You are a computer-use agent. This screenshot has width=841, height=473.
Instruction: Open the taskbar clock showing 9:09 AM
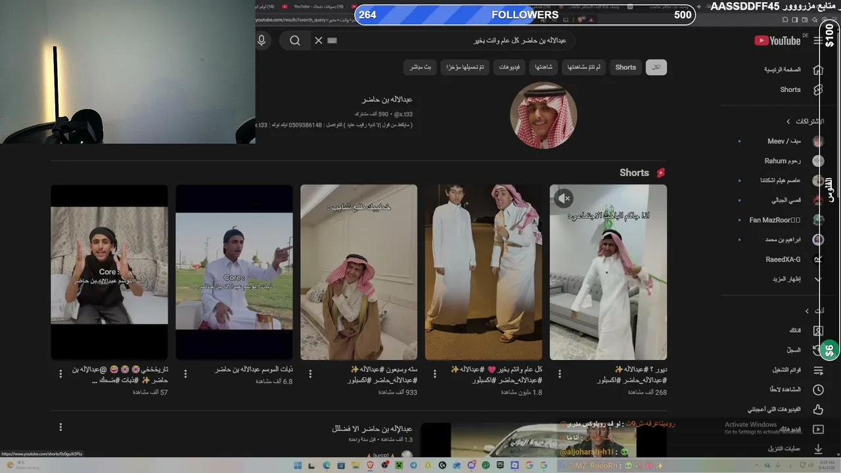tap(827, 465)
